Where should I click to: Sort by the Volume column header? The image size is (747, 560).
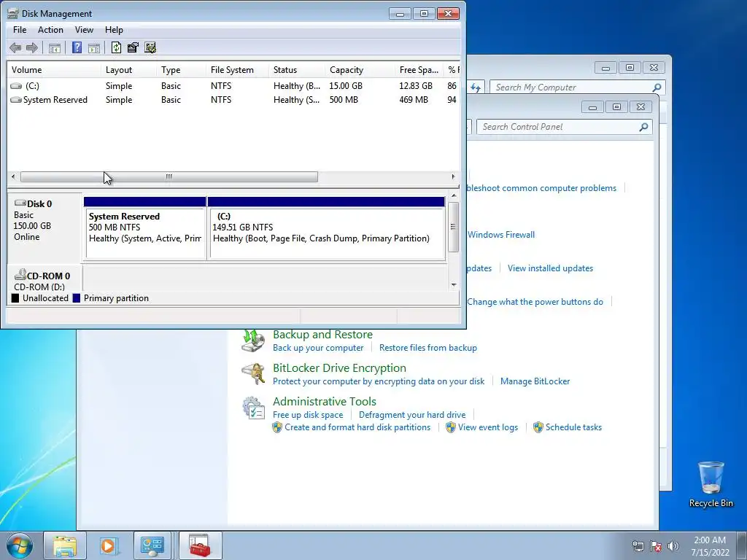click(x=54, y=70)
